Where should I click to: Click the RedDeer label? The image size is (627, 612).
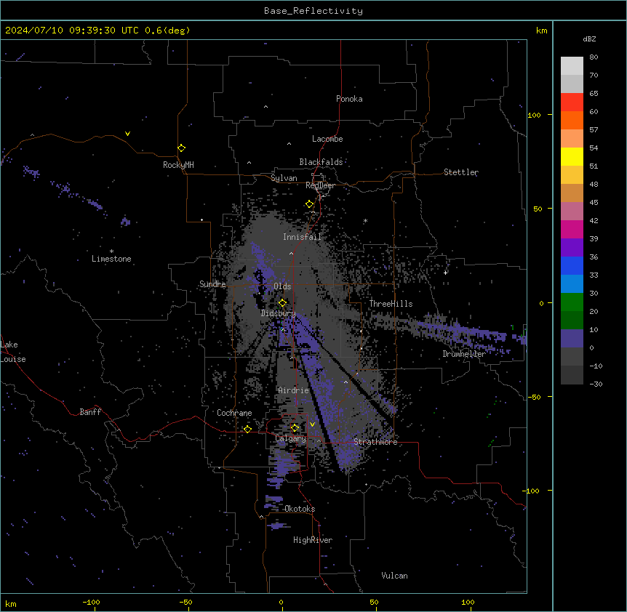[x=320, y=185]
